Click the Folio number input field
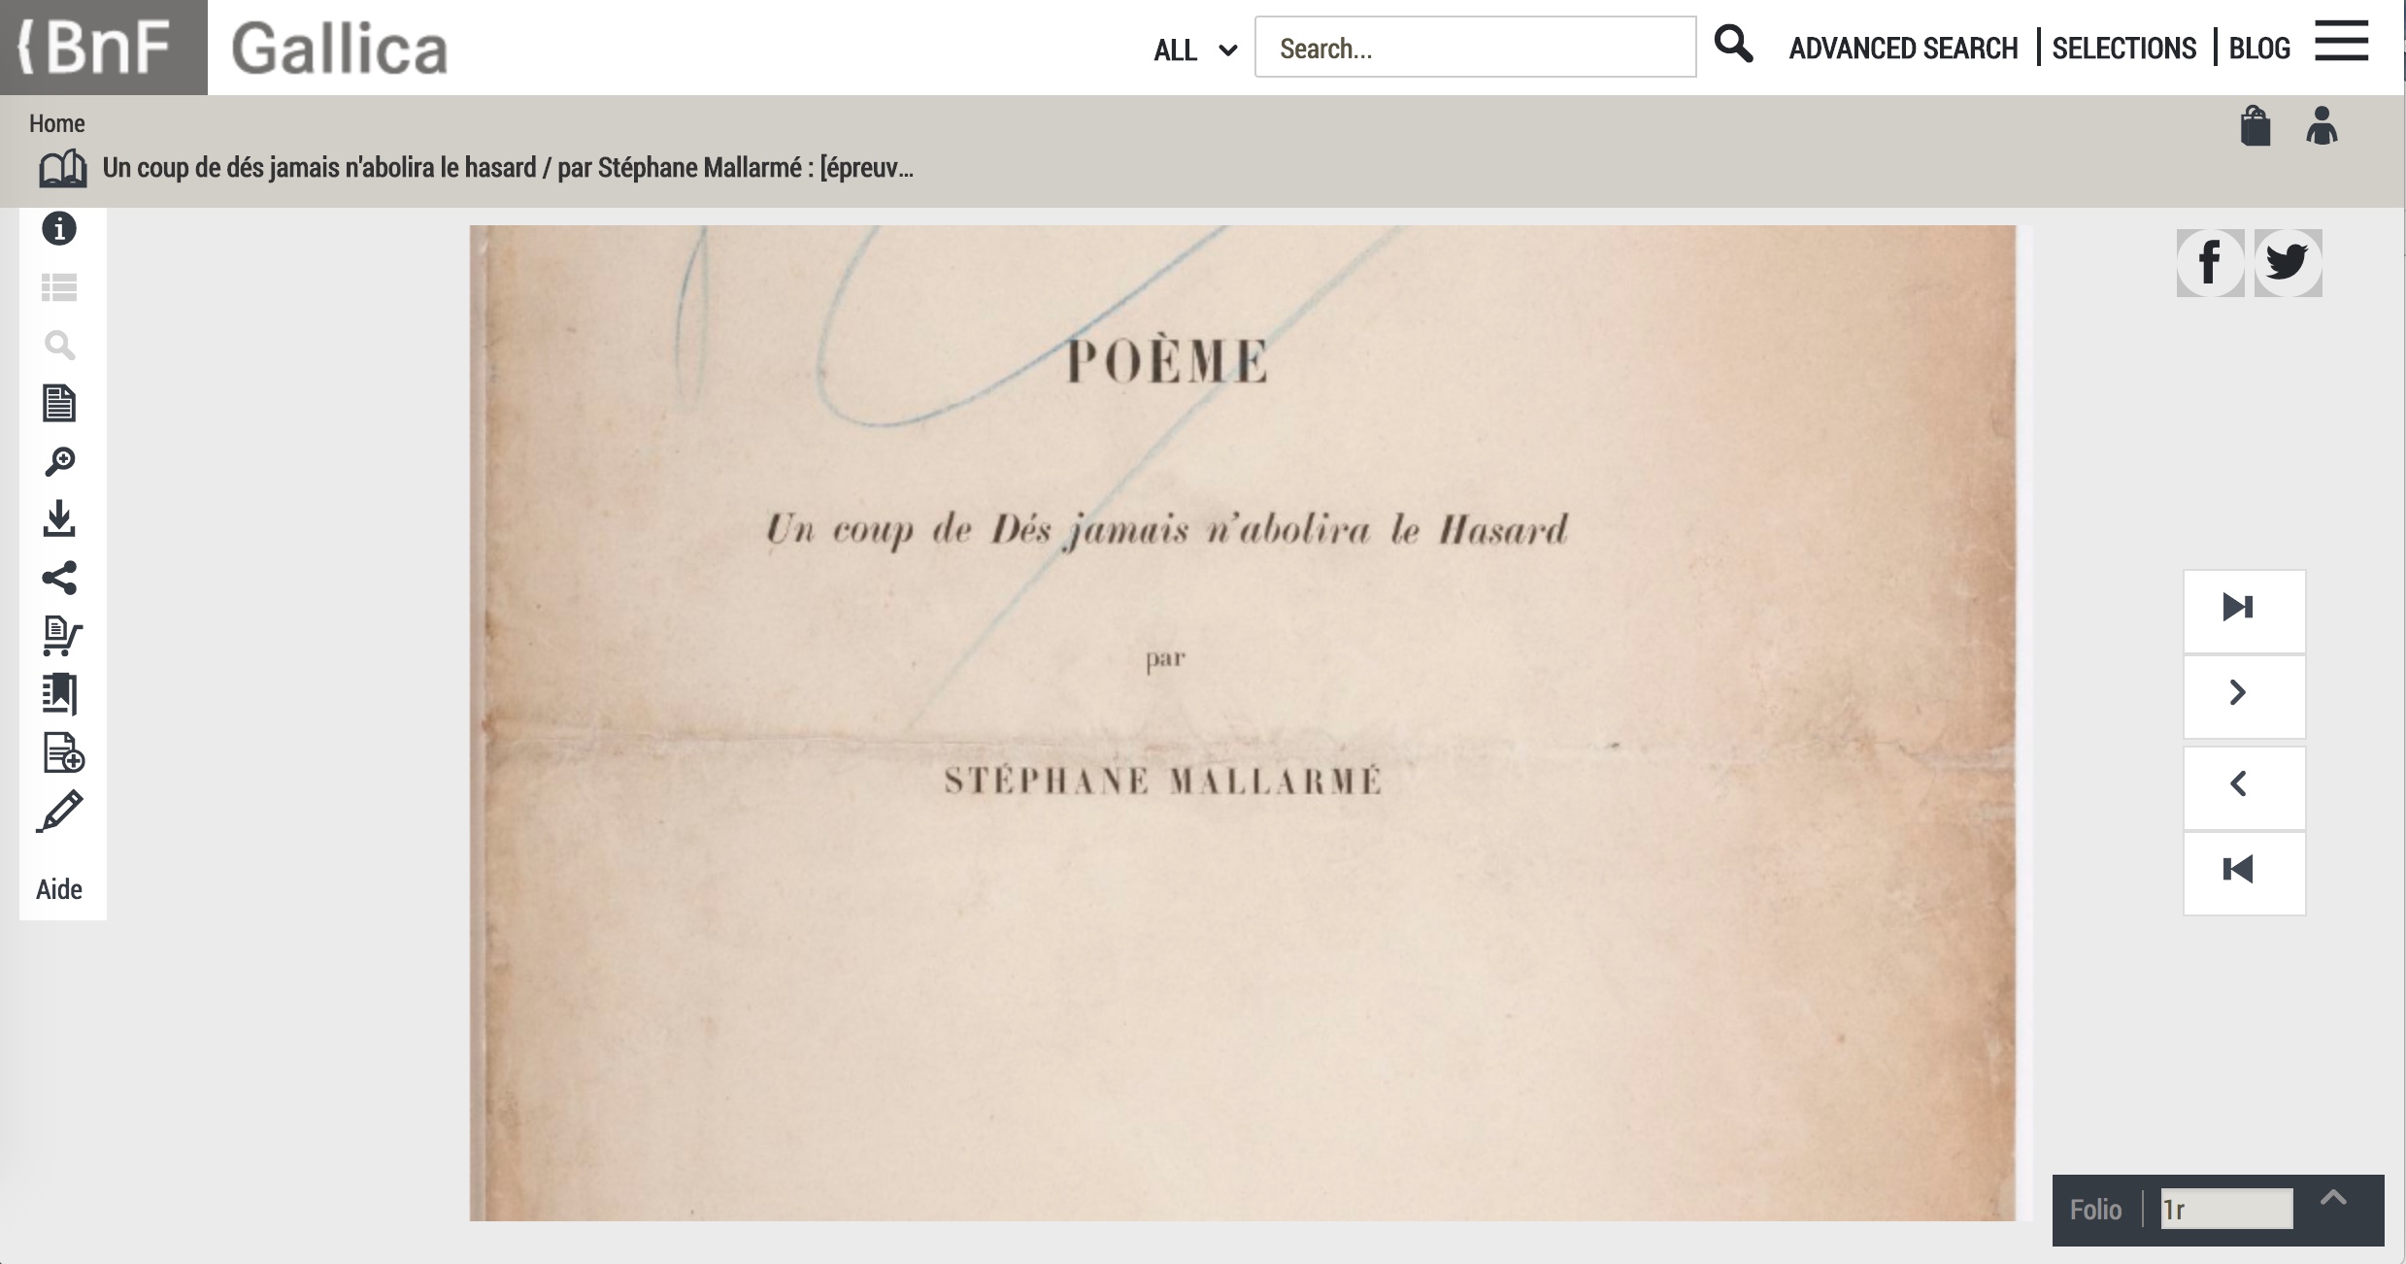2406x1264 pixels. (2226, 1210)
